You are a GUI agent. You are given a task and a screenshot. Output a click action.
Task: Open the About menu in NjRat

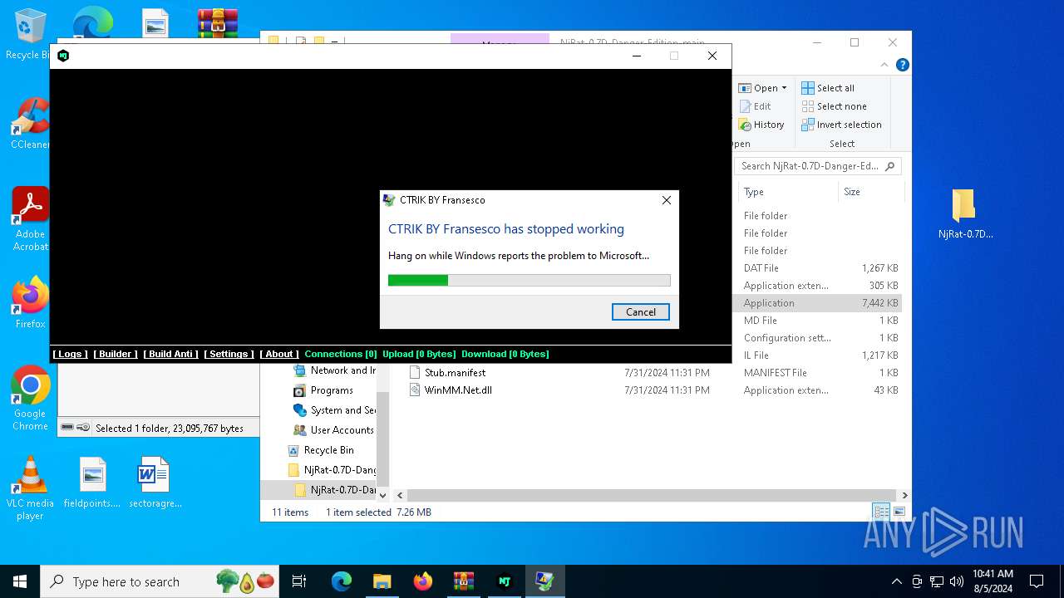(279, 354)
